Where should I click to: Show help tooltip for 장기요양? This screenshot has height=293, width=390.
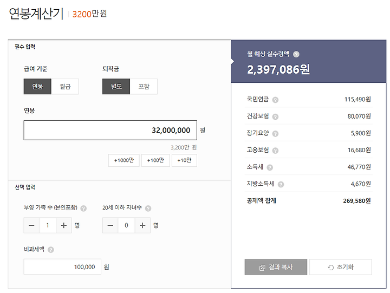[275, 134]
